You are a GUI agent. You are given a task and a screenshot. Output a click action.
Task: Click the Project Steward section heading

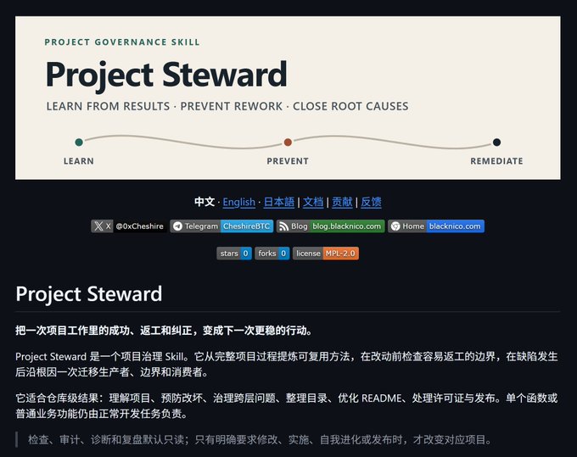(89, 294)
